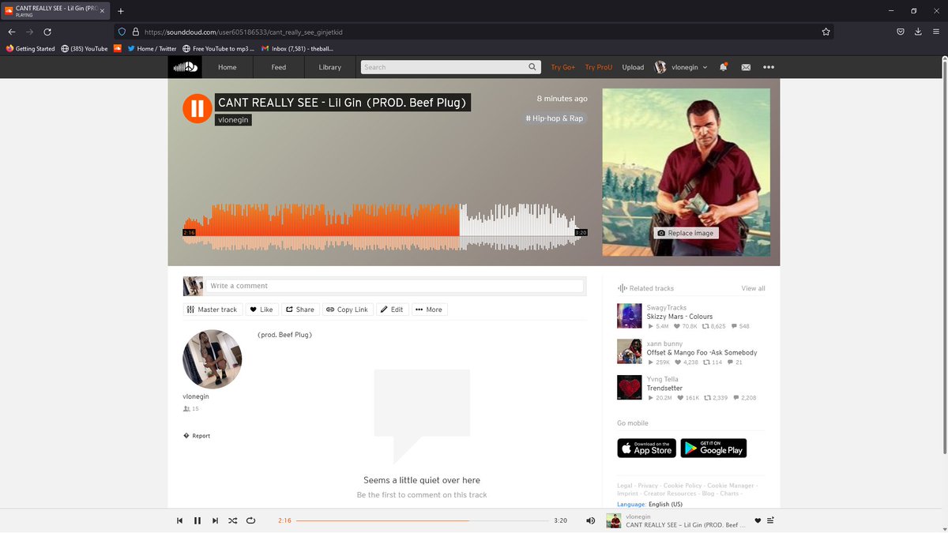The width and height of the screenshot is (948, 533).
Task: Click the Get it on Google Play badge
Action: click(713, 448)
